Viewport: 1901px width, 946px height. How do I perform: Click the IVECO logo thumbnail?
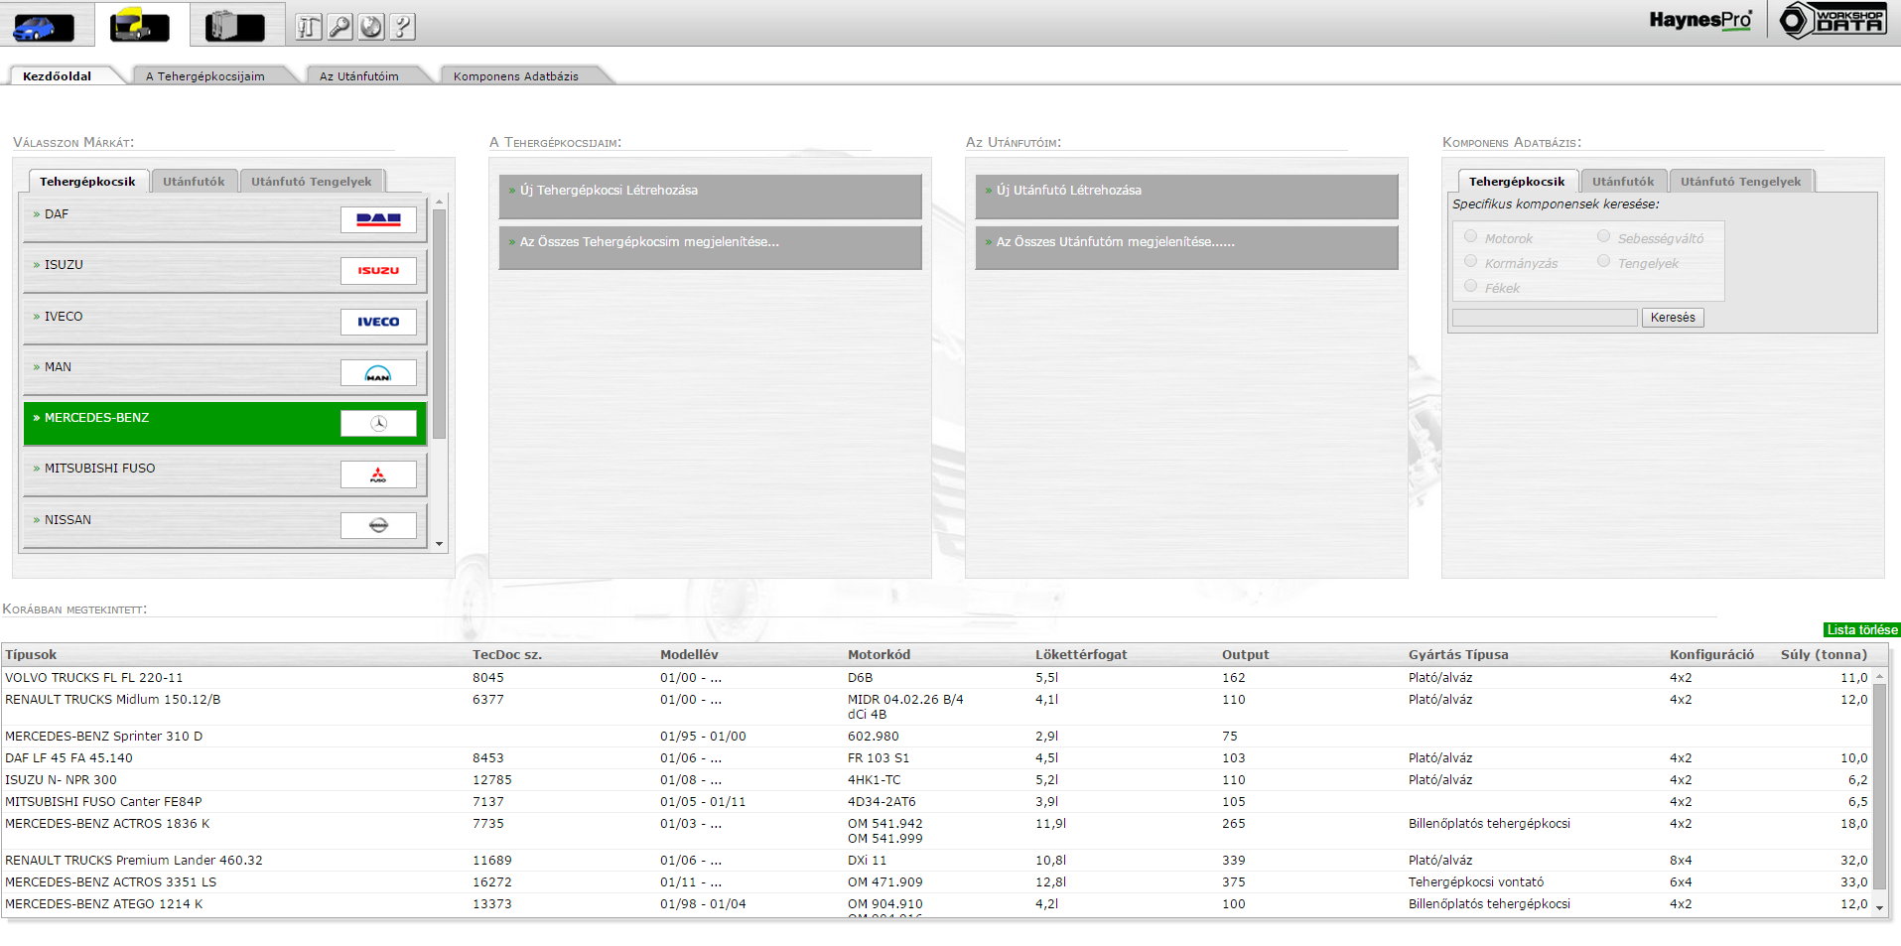point(378,322)
